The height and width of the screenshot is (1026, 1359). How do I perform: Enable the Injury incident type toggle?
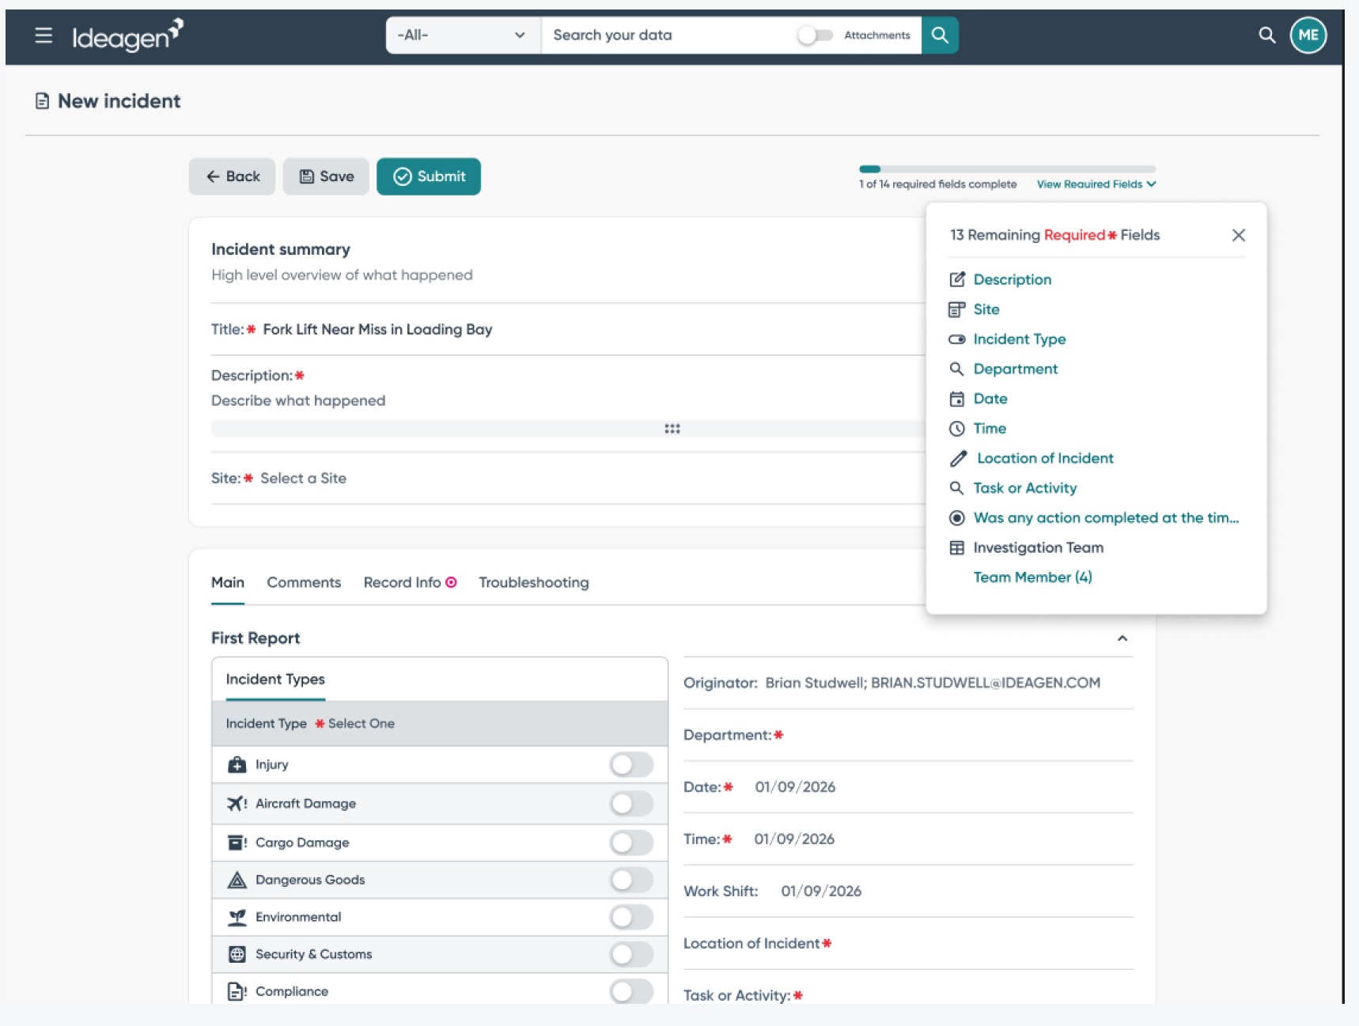pyautogui.click(x=631, y=765)
